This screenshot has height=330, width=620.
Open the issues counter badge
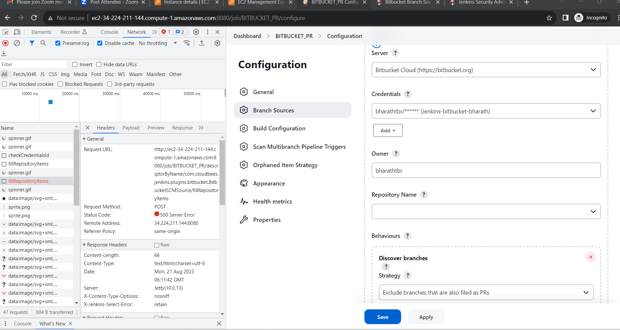[x=180, y=32]
